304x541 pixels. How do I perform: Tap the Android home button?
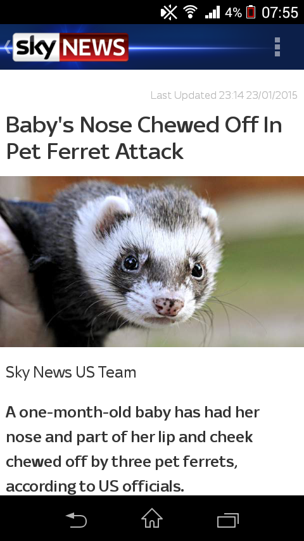point(152,518)
